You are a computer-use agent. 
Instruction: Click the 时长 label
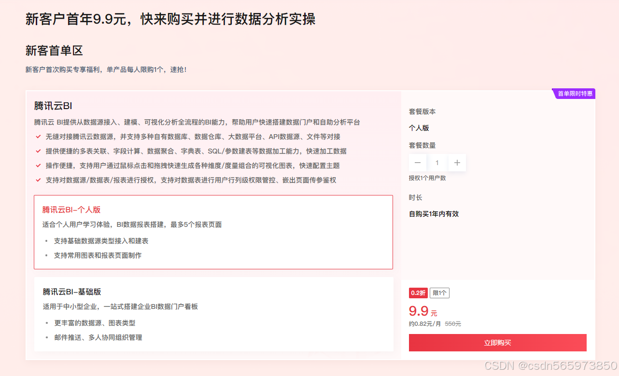416,197
